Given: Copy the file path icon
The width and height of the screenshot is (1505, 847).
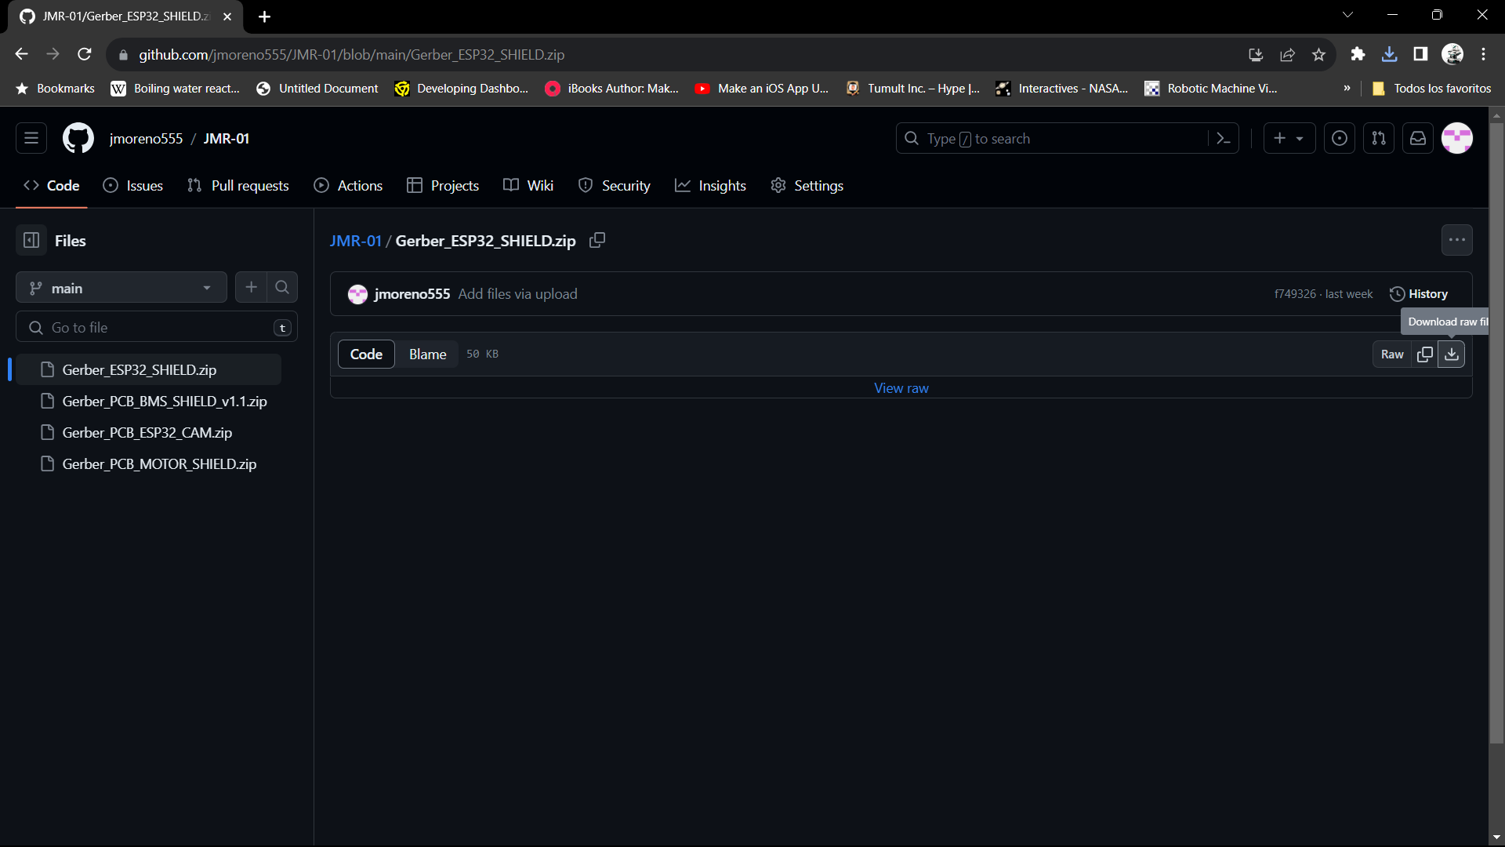Looking at the screenshot, I should click(x=597, y=241).
